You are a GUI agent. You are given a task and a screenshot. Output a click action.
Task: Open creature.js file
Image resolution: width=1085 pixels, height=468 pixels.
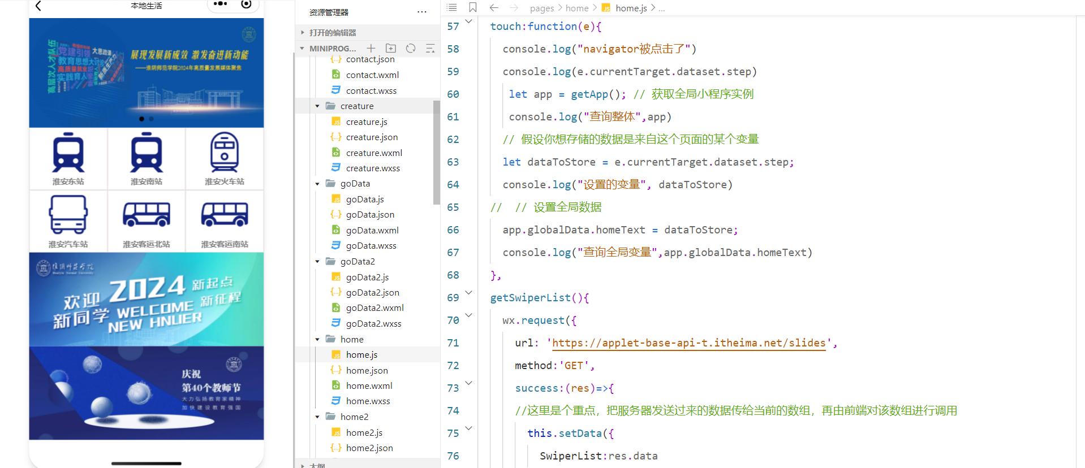point(367,122)
